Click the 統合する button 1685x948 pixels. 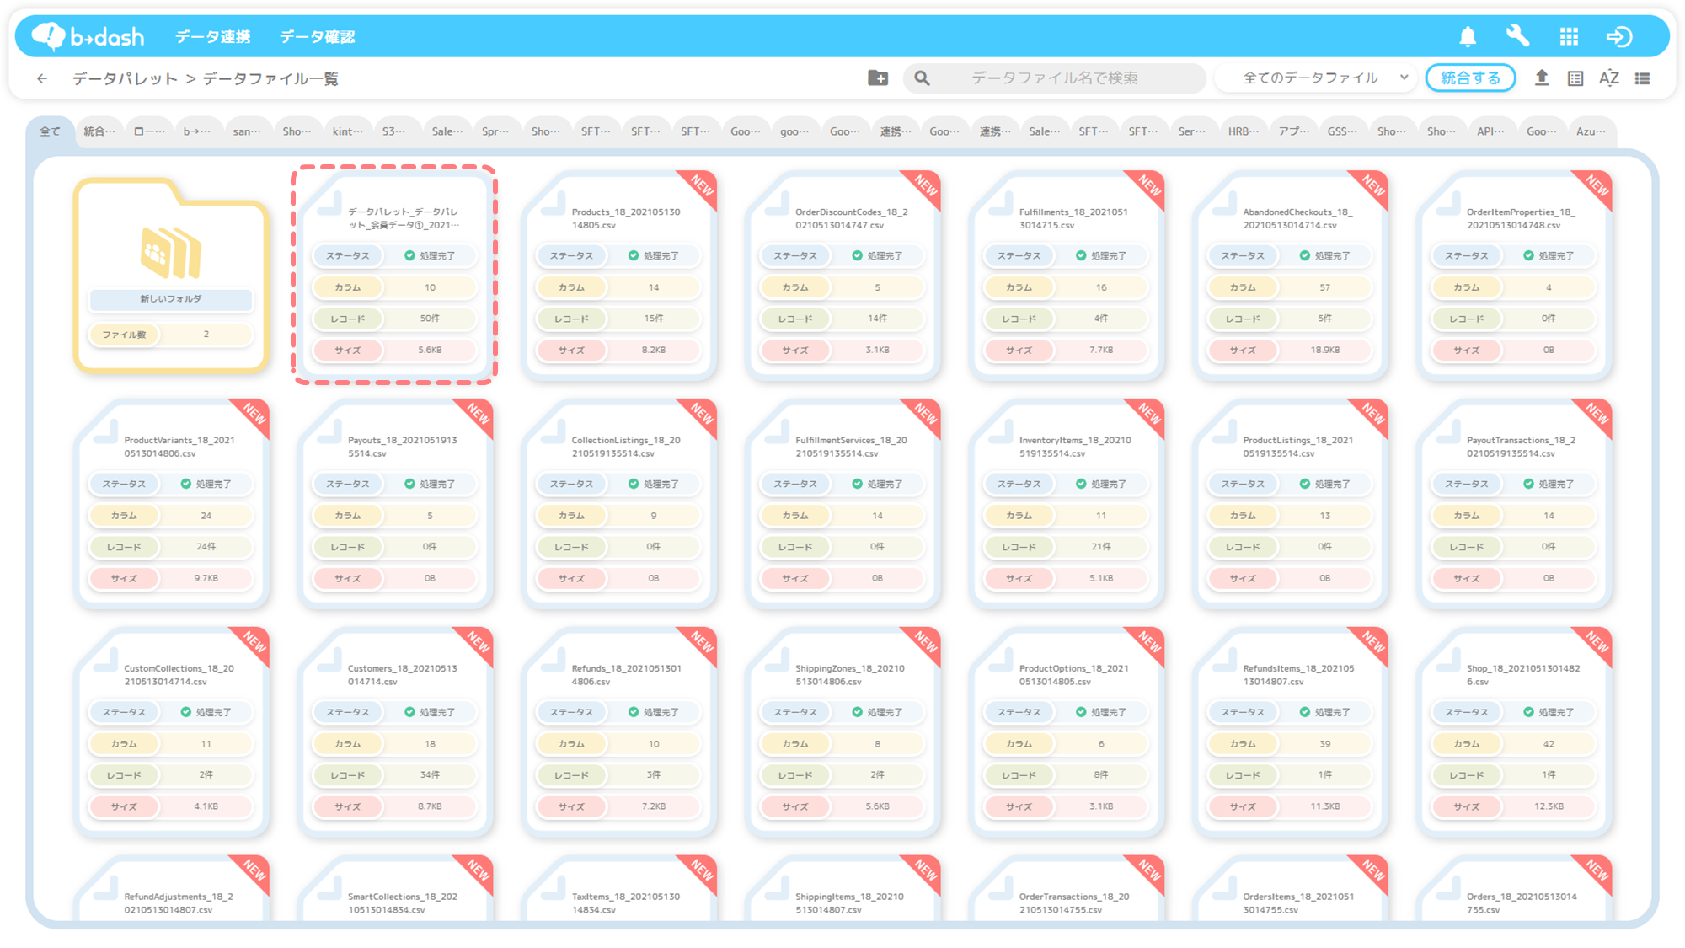point(1470,78)
